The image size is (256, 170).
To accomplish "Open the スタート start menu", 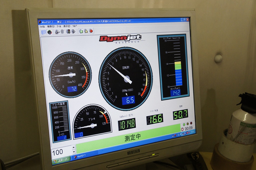I will (x=61, y=160).
